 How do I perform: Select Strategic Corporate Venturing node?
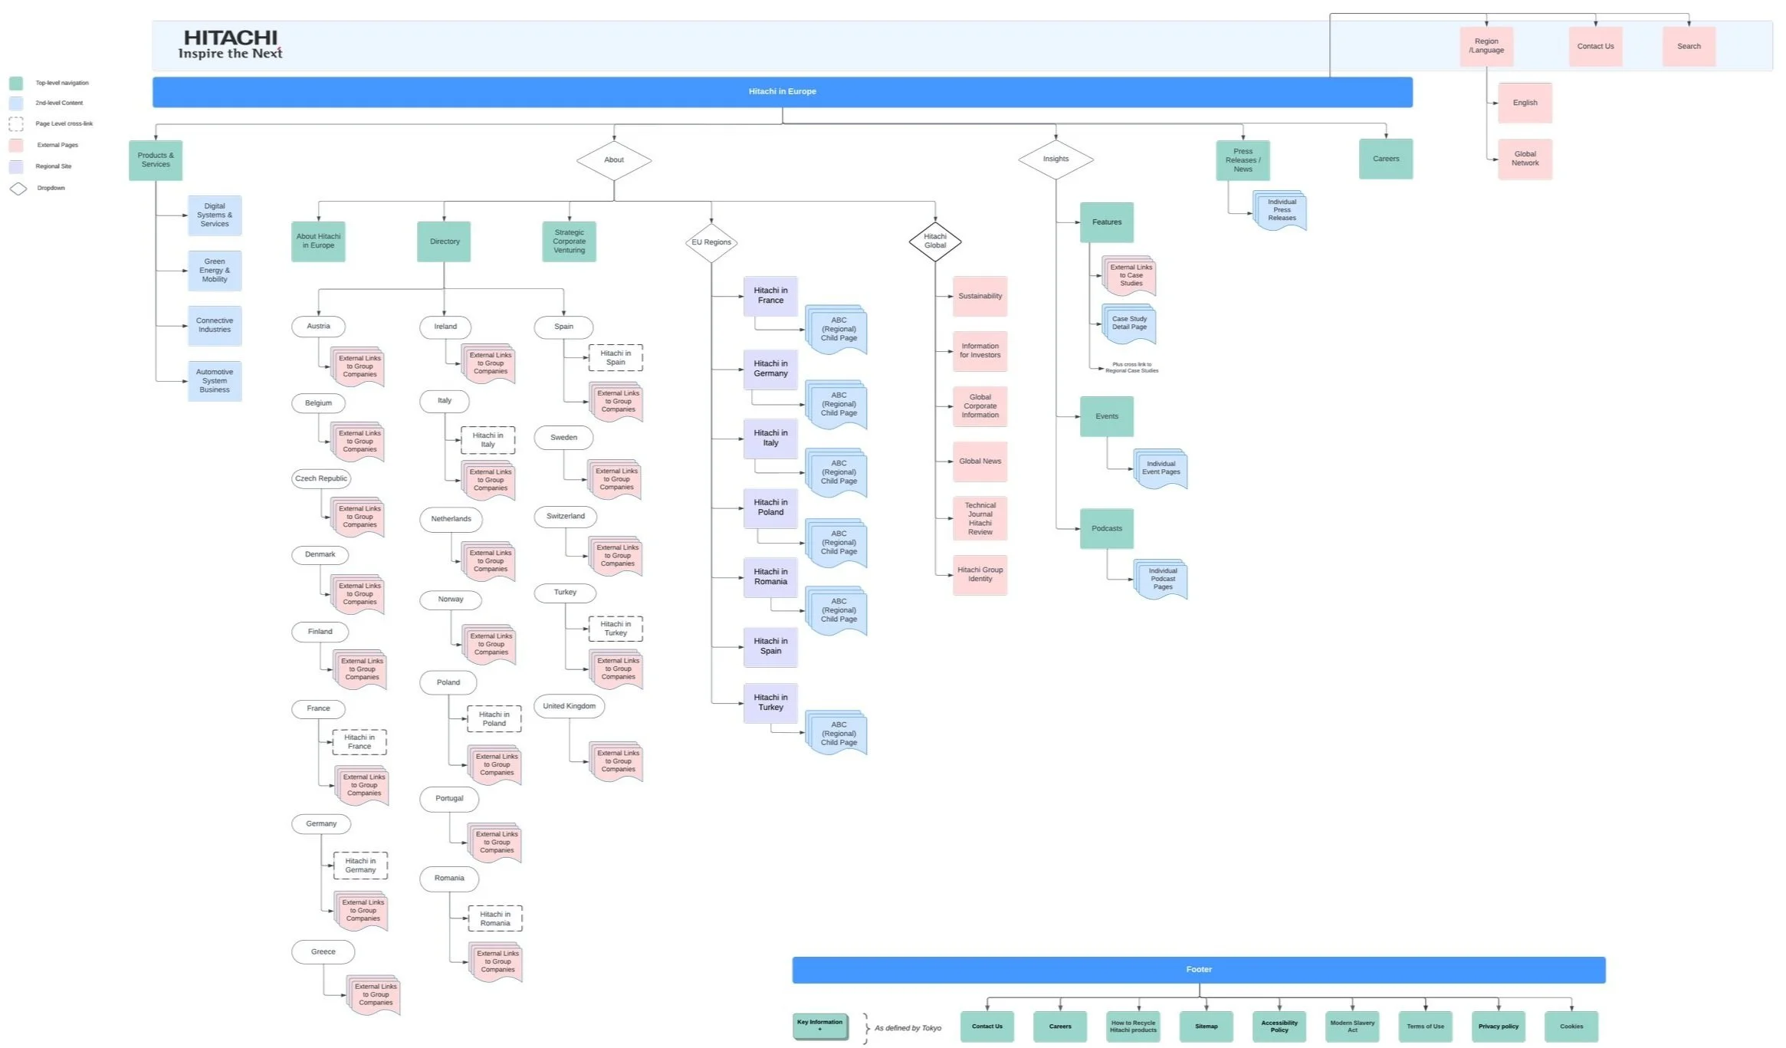tap(569, 241)
